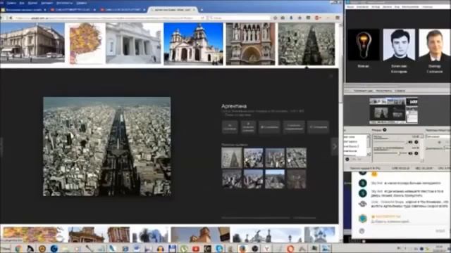
Task: Select the dark-haired man participant photo
Action: [399, 45]
